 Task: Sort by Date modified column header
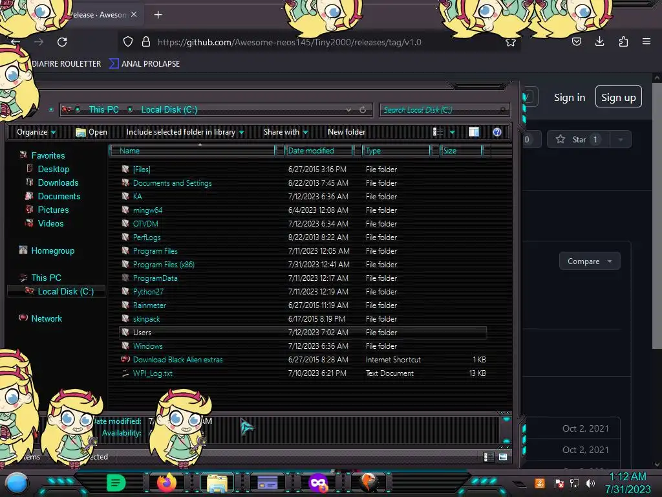tap(319, 151)
